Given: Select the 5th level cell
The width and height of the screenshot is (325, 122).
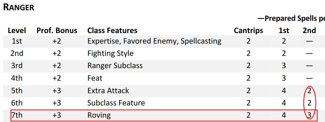Looking at the screenshot, I should click(17, 91).
